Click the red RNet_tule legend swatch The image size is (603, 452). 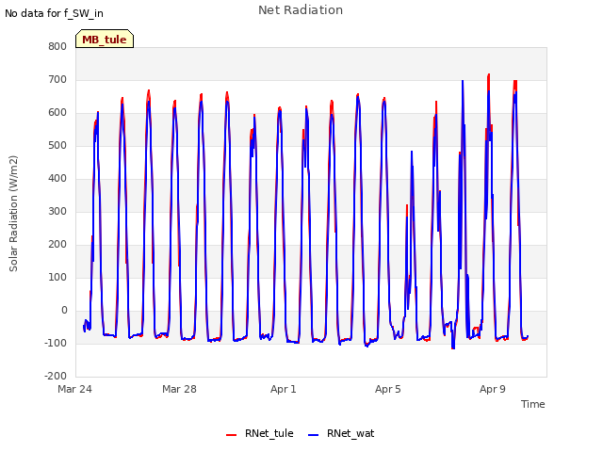pos(231,435)
